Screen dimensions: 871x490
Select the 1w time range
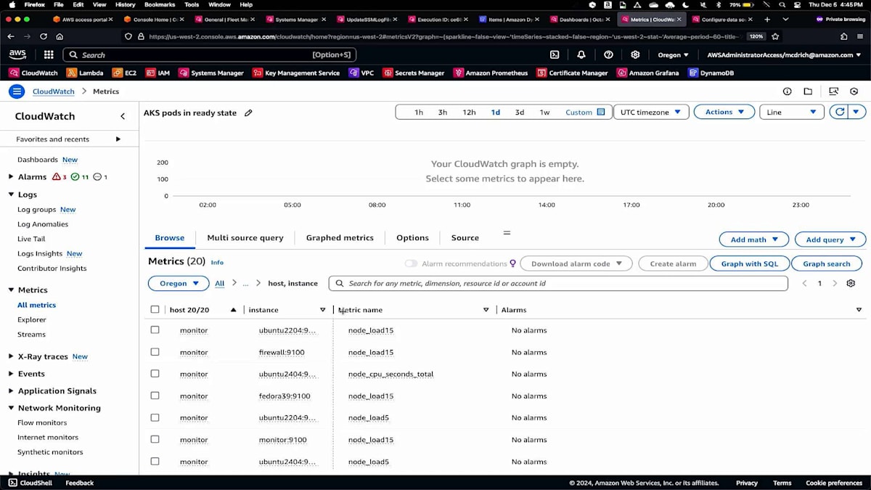coord(544,112)
